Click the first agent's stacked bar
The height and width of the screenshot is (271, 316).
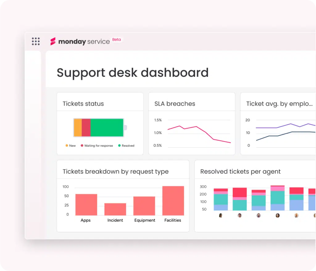click(221, 199)
